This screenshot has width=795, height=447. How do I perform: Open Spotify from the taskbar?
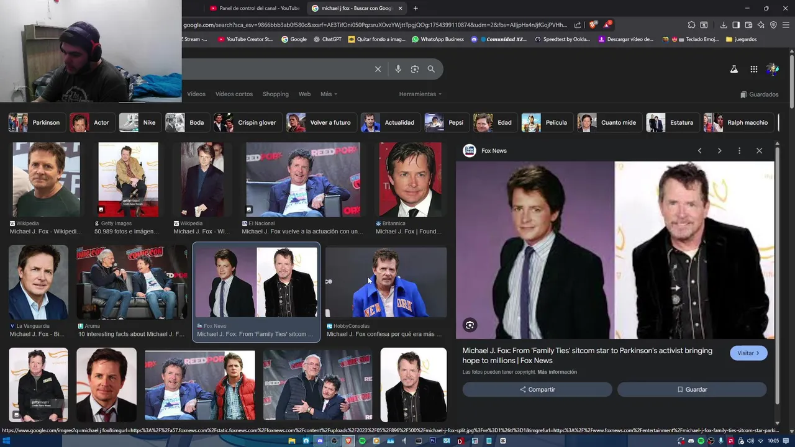[363, 441]
